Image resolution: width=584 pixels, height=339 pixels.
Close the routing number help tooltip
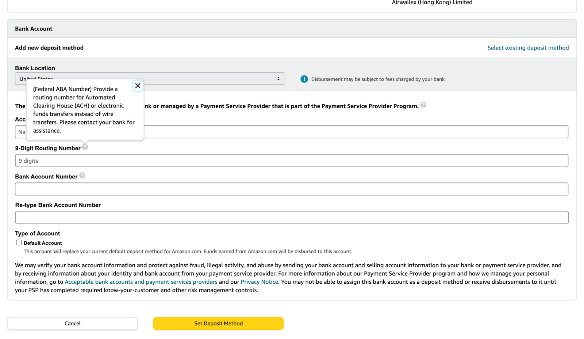click(x=138, y=86)
